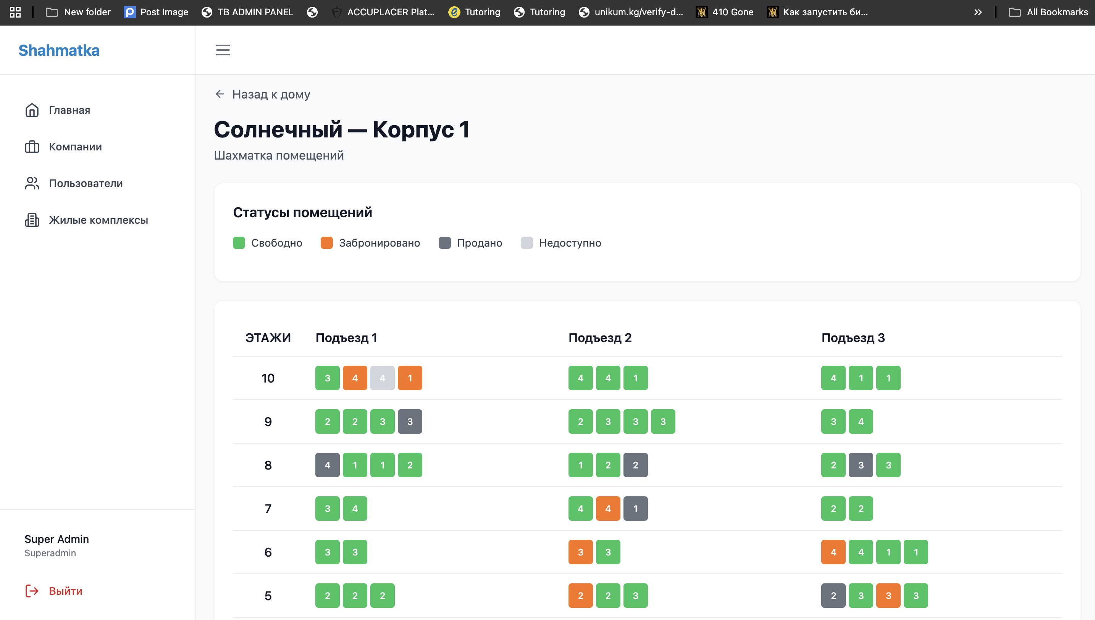
Task: Click the green Свободно legend swatch
Action: point(239,243)
